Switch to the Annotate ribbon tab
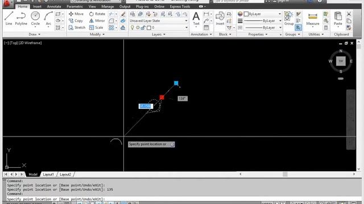The image size is (364, 204). click(x=54, y=6)
